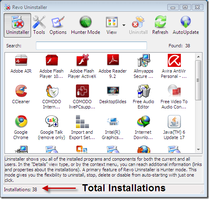Click the program list scrollbar thumb

198,80
